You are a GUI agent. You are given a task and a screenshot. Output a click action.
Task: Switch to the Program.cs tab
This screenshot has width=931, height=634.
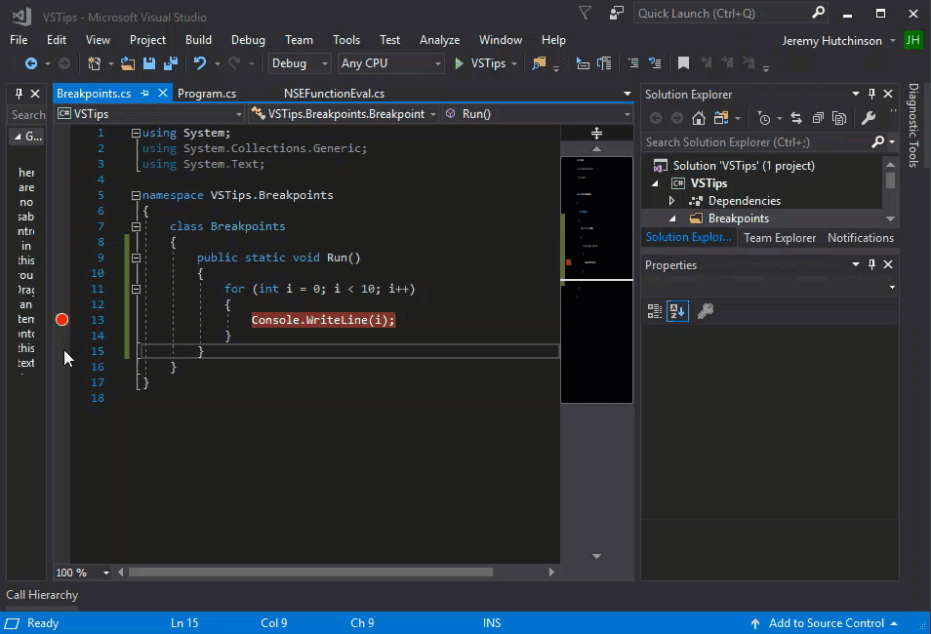tap(207, 94)
